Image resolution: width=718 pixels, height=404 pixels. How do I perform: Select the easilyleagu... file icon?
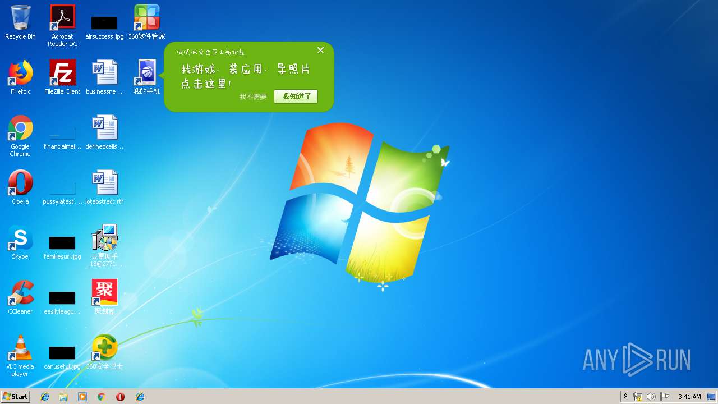coord(62,302)
